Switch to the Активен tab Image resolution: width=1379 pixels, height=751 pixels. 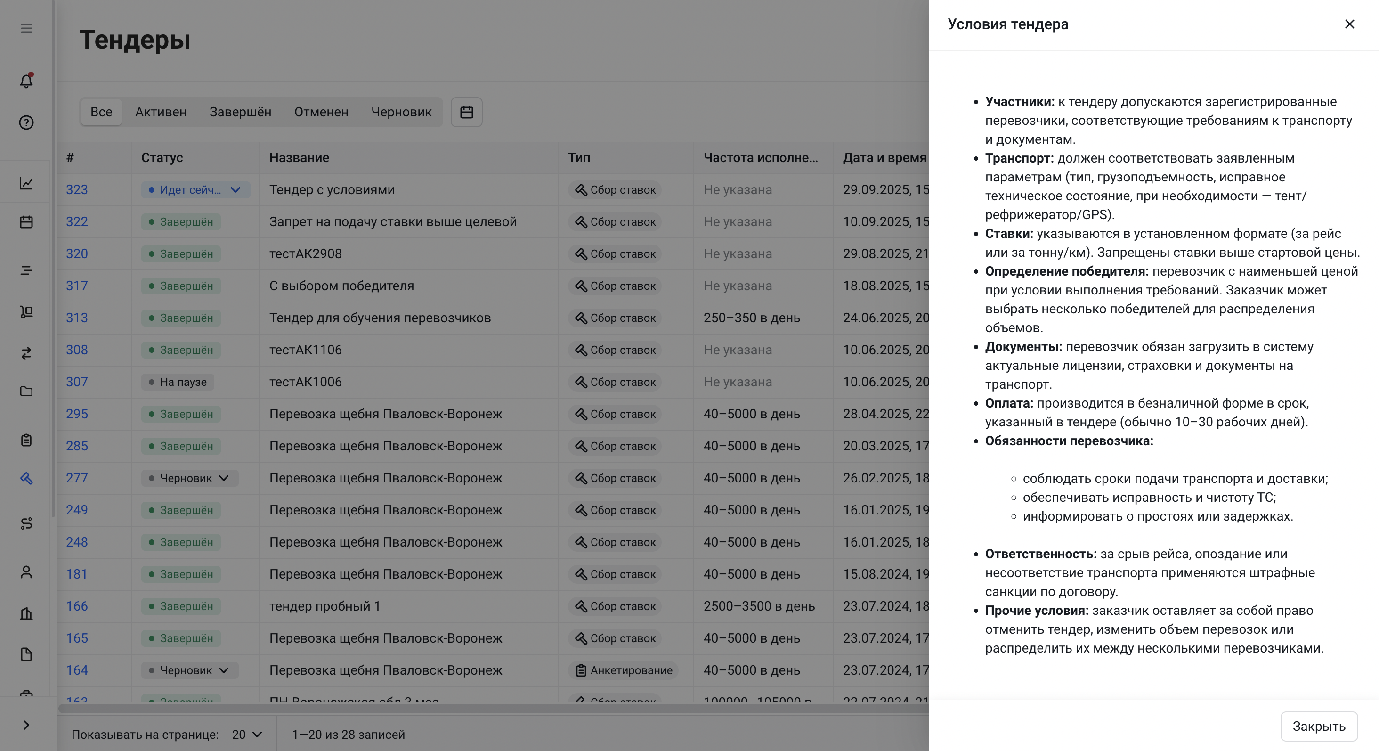161,112
